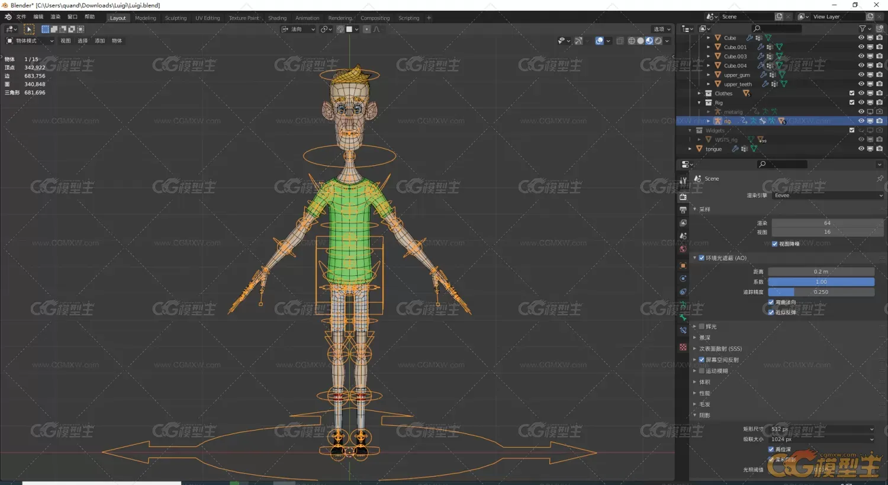
Task: Select the box select tool icon
Action: point(29,29)
